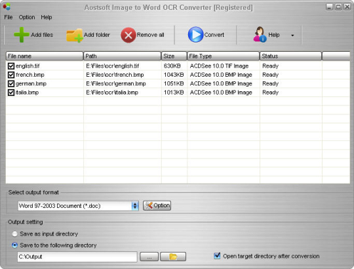The width and height of the screenshot is (354, 269).
Task: Select Save to the following directory option
Action: (x=14, y=245)
